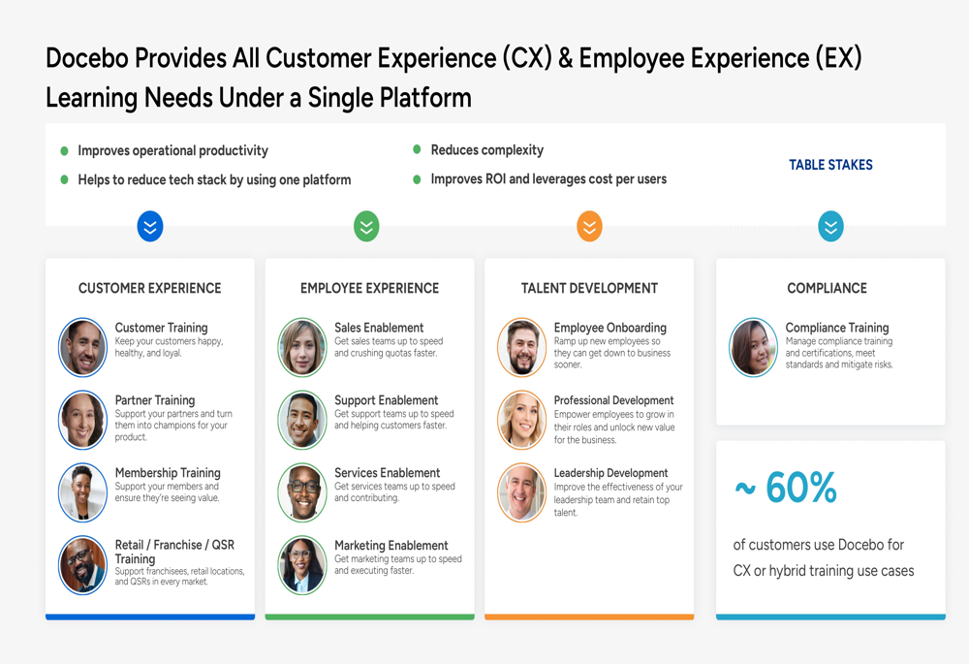Select the Compliance Training avatar photo

(753, 347)
